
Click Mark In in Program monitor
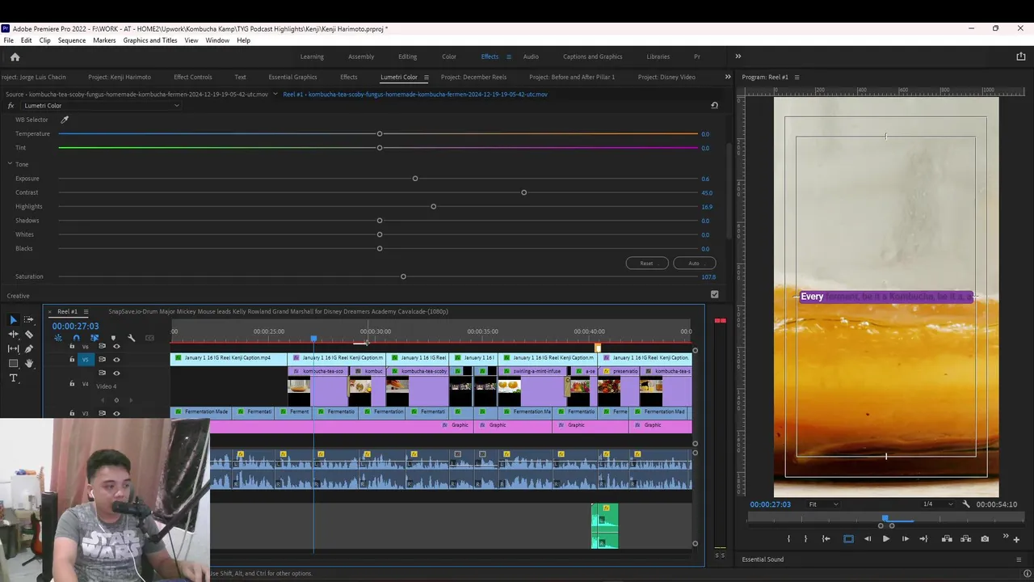coord(788,539)
